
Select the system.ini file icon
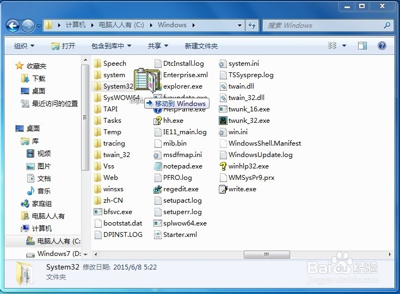(x=223, y=64)
